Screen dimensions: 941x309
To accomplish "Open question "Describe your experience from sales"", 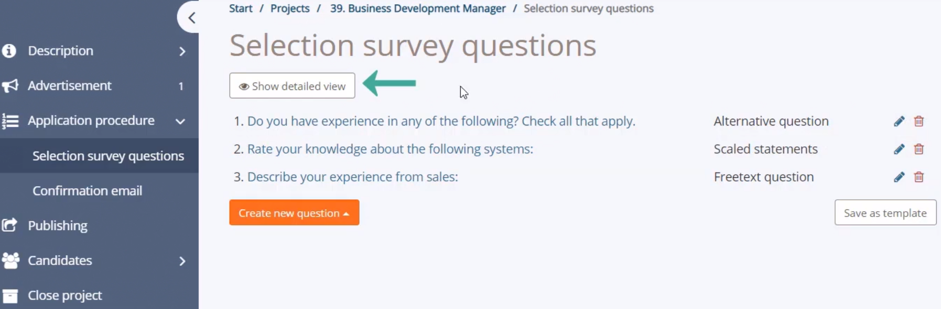I will pyautogui.click(x=352, y=177).
